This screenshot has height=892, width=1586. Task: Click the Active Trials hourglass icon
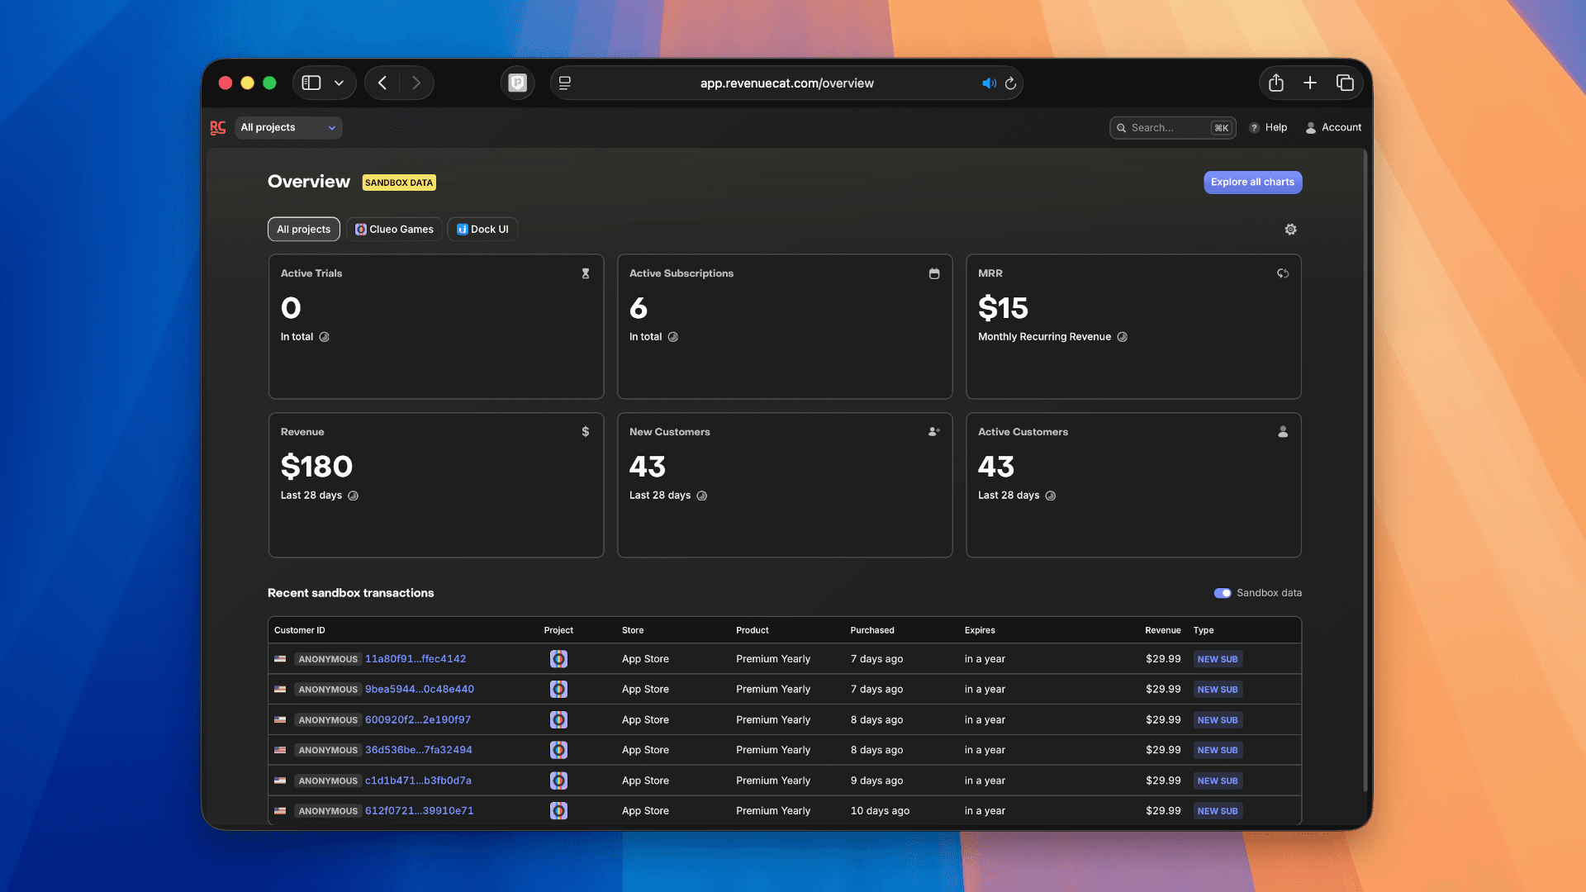(586, 273)
